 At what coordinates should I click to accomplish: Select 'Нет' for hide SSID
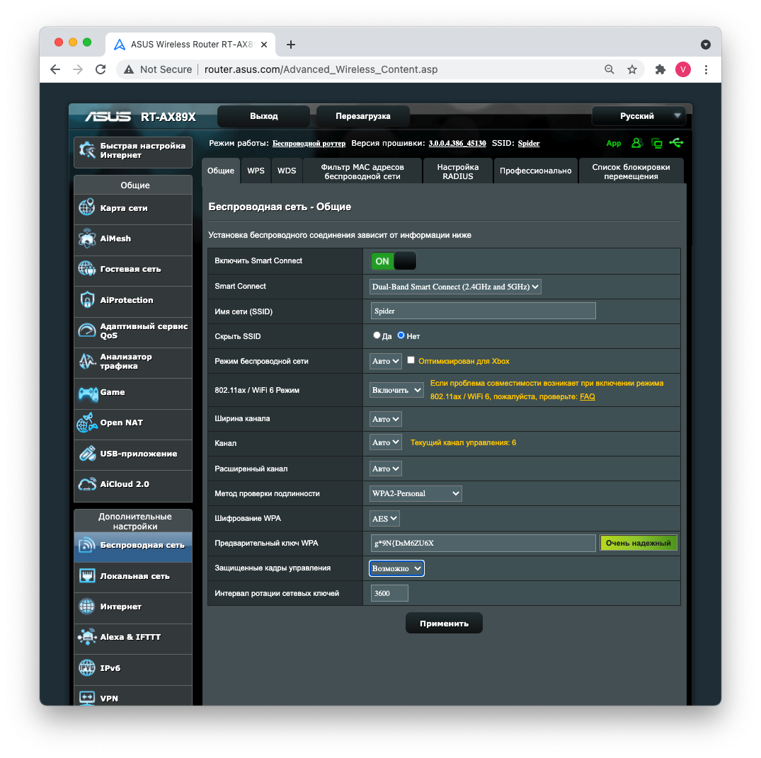(401, 335)
